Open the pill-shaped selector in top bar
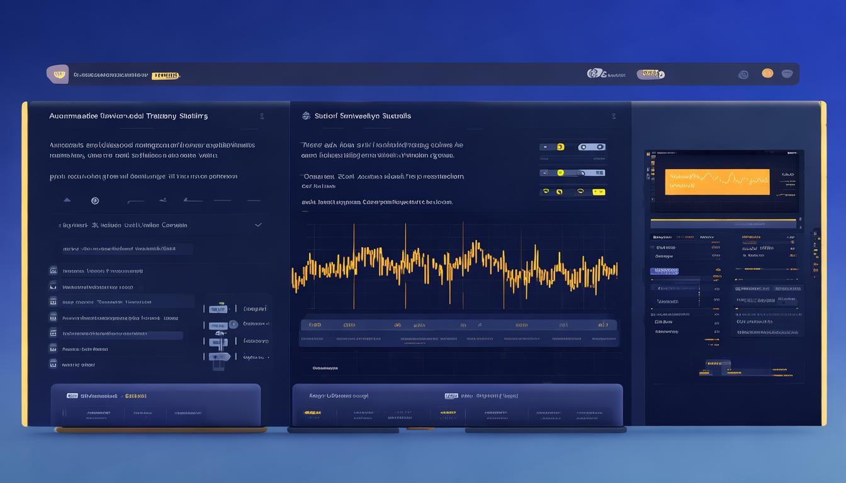Viewport: 846px width, 483px height. click(x=651, y=74)
